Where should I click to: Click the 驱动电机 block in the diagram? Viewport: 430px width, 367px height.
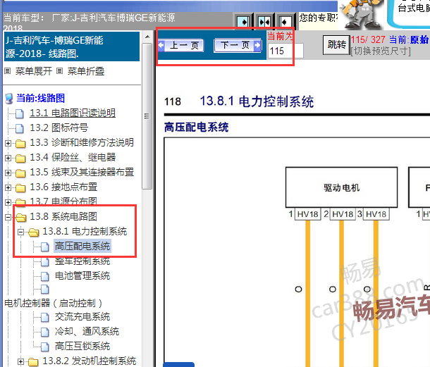click(341, 187)
